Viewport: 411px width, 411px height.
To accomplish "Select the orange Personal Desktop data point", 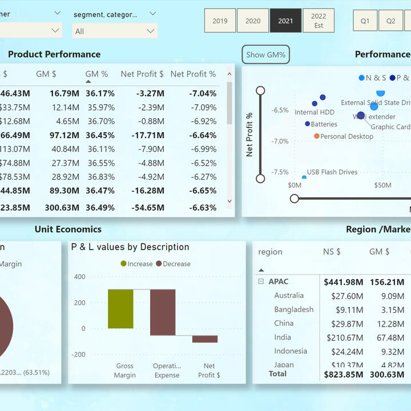I will click(317, 136).
